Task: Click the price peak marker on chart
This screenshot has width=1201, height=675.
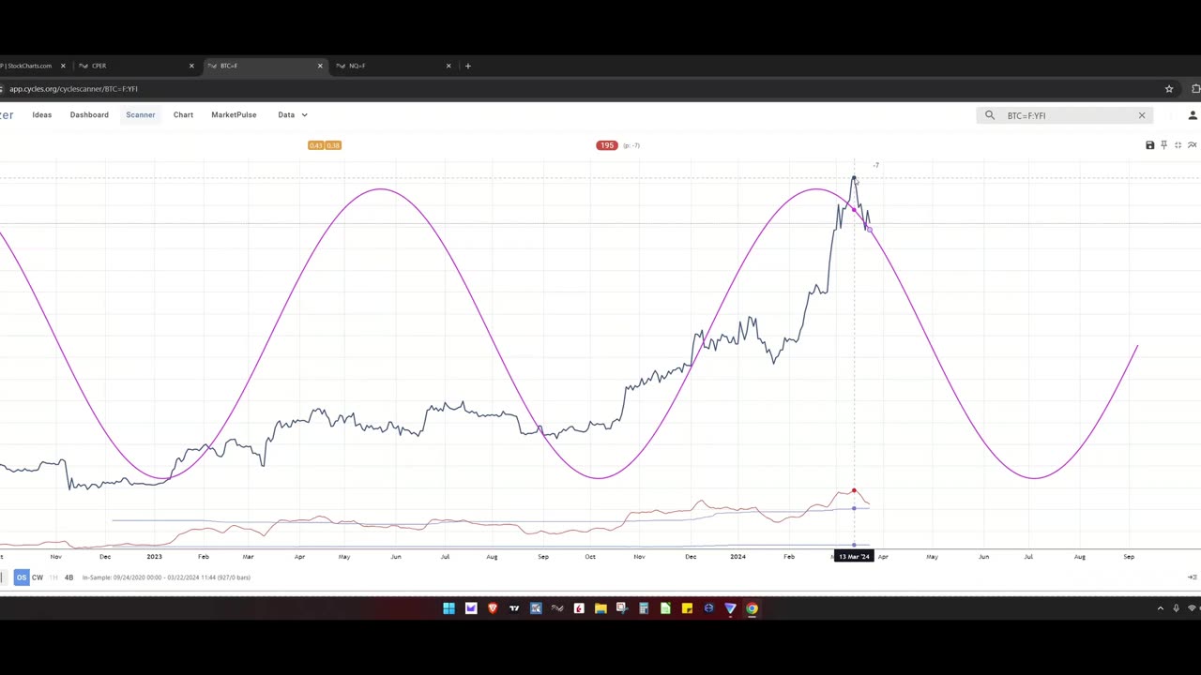Action: point(854,176)
